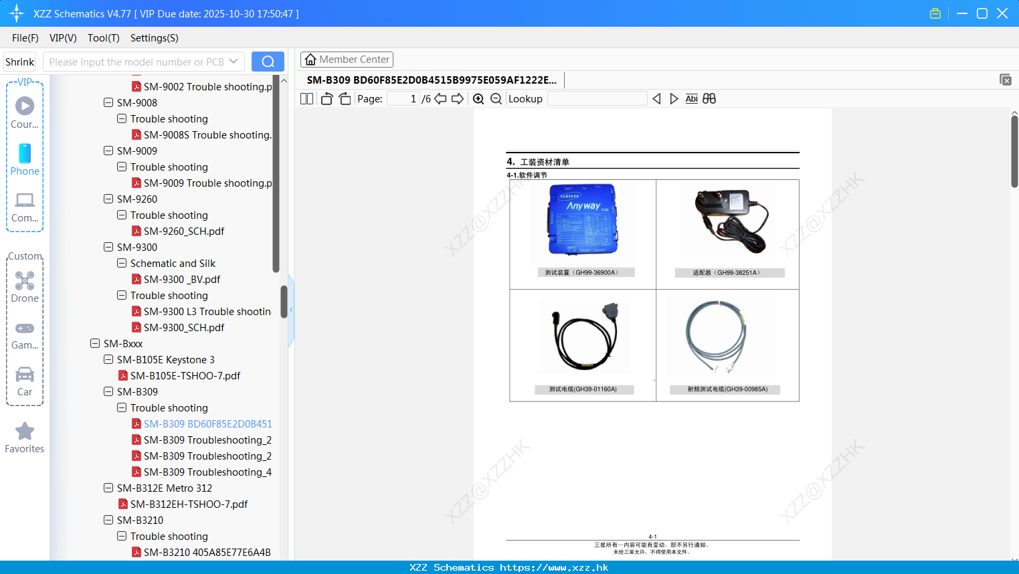
Task: Collapse the SM-B309 node
Action: coord(108,391)
